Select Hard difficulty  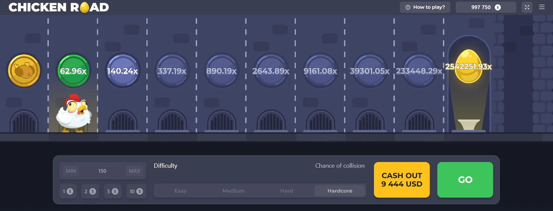(286, 191)
